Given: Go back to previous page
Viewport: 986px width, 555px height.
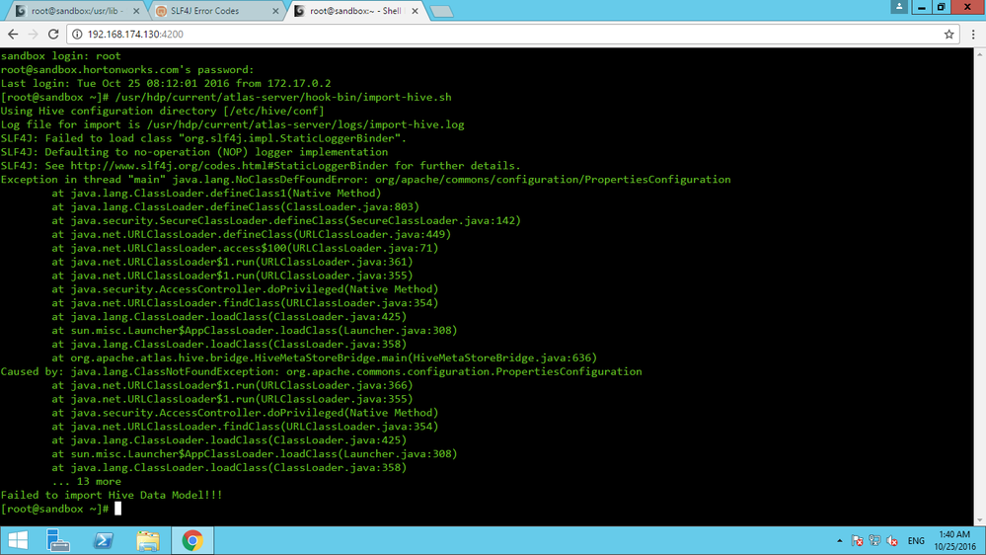Looking at the screenshot, I should pyautogui.click(x=13, y=34).
